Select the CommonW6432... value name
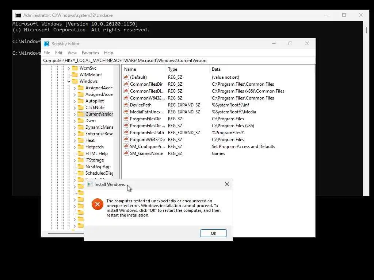Viewport: 374px width, 280px height. pyautogui.click(x=147, y=98)
